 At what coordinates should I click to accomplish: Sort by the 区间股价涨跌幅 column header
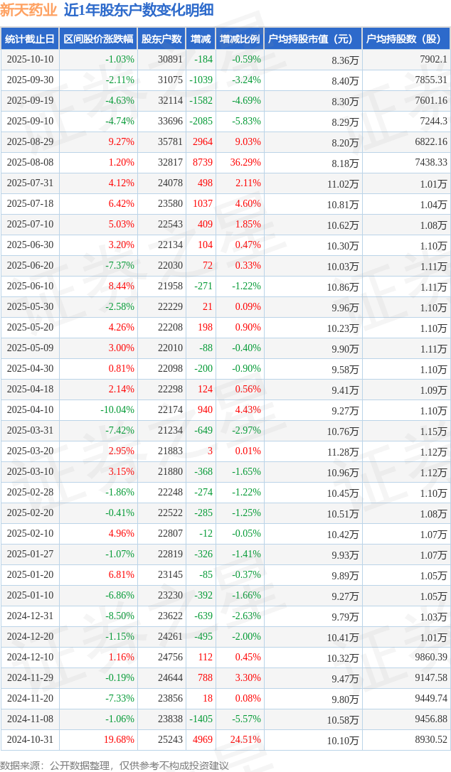click(98, 39)
